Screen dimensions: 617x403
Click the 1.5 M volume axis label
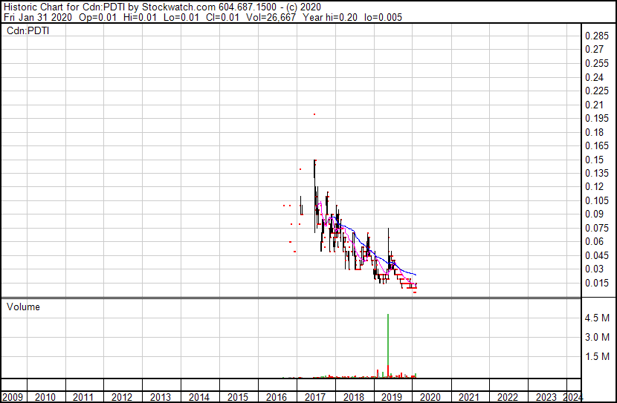597,356
